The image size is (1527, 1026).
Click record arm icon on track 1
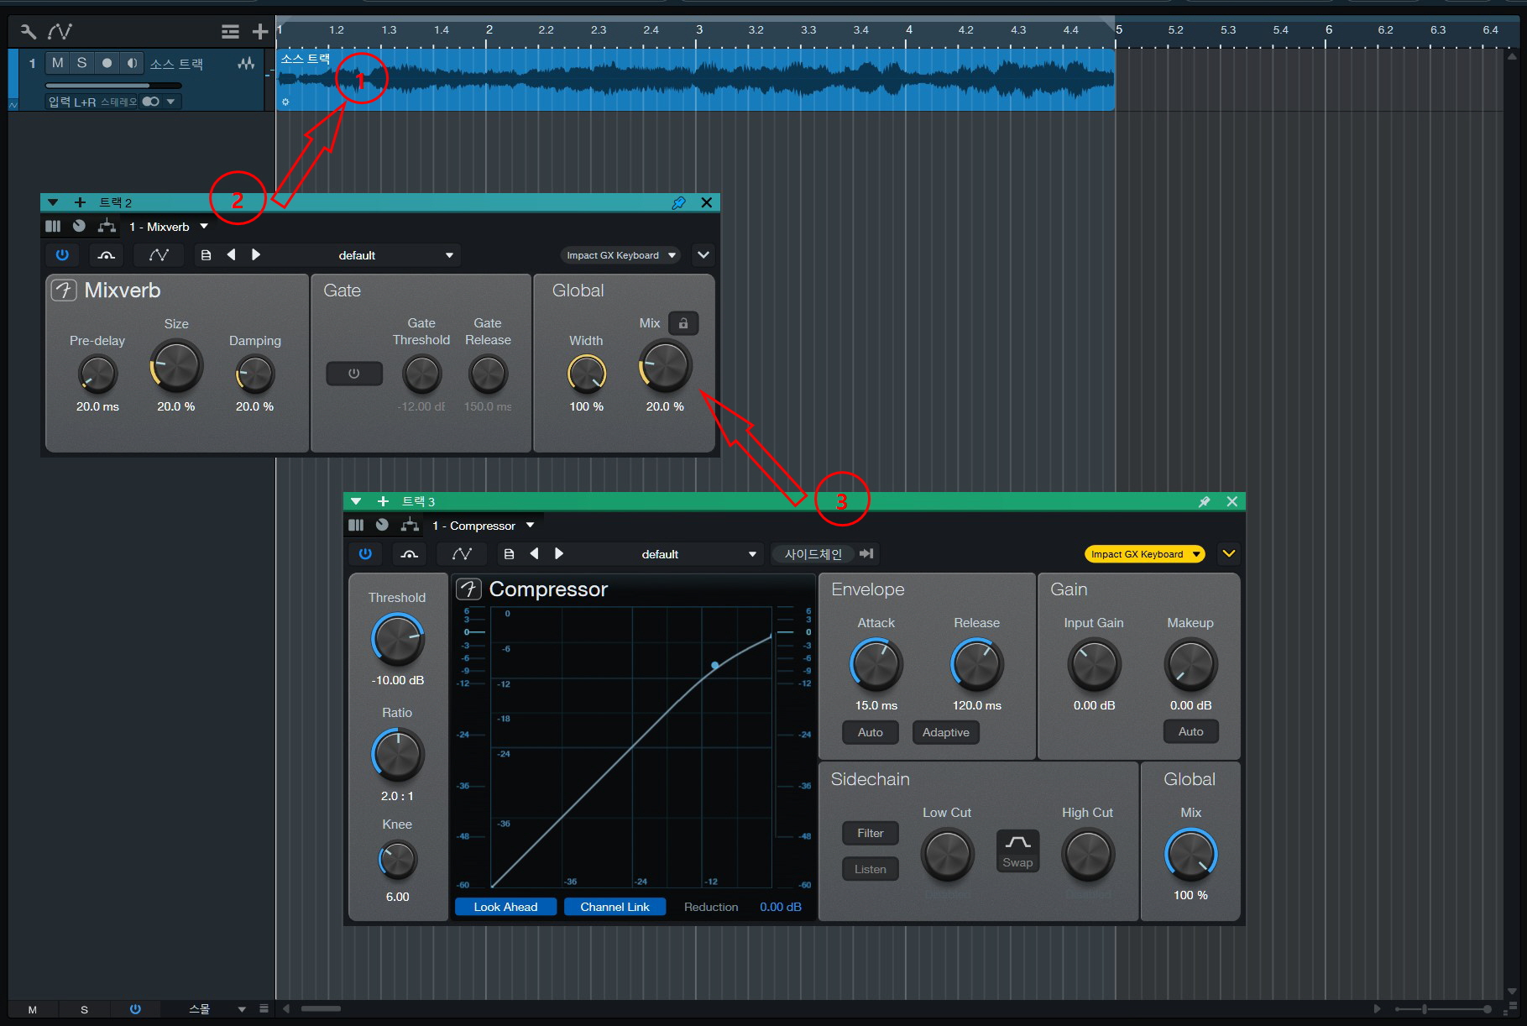[x=107, y=63]
